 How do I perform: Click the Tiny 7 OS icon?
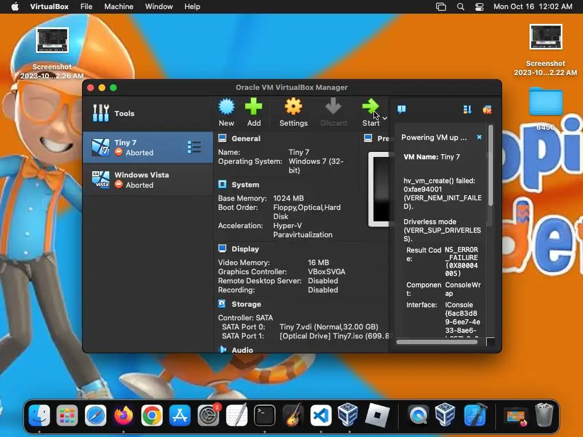click(101, 147)
